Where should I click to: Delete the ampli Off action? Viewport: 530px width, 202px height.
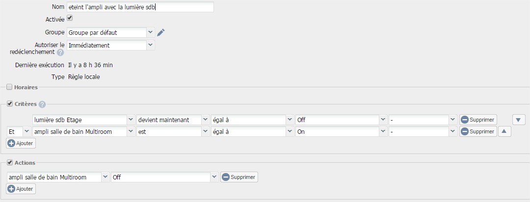(x=239, y=177)
